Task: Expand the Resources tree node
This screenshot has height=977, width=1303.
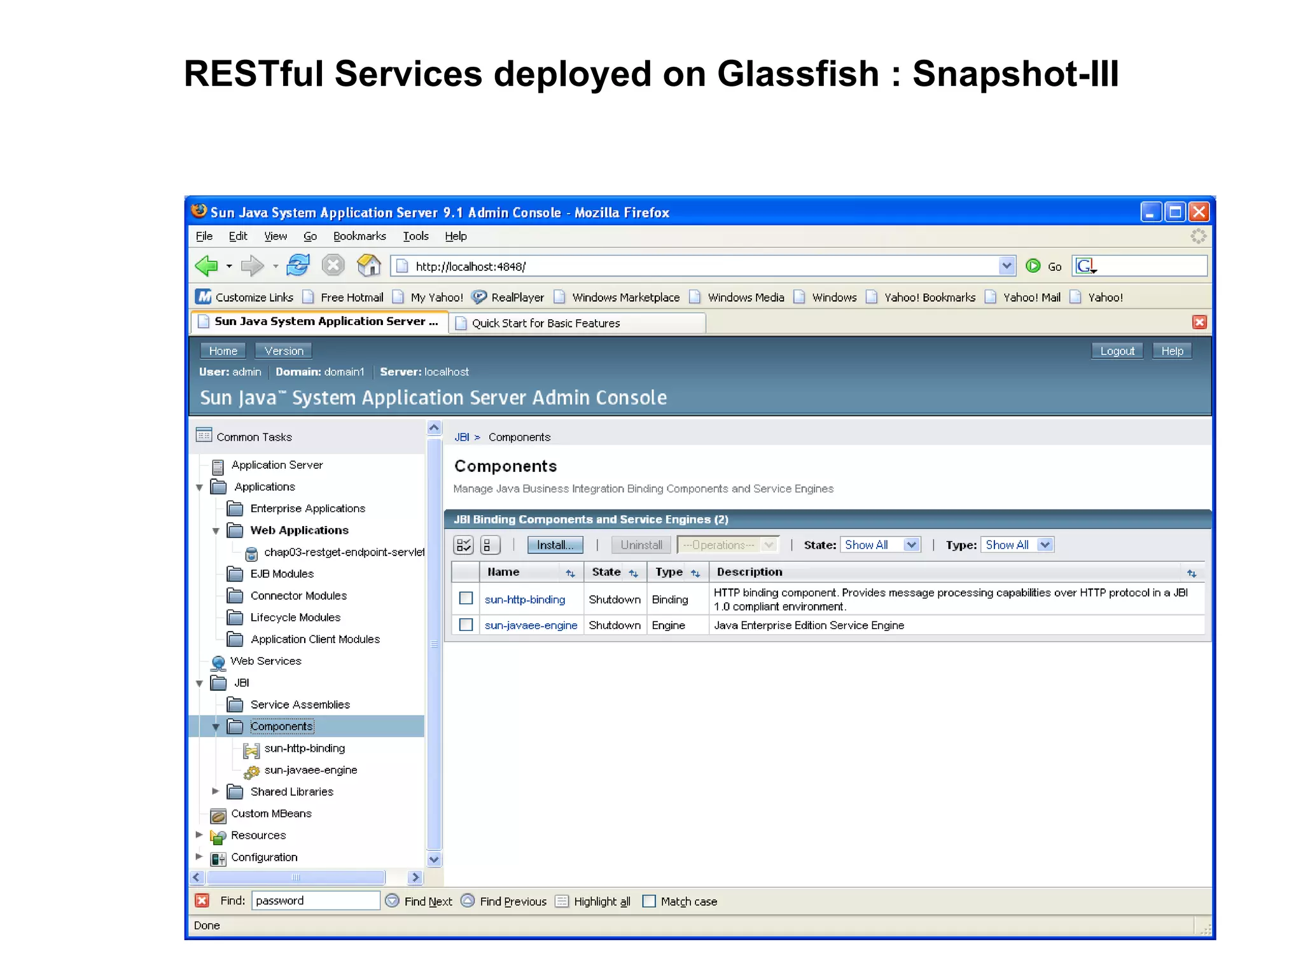Action: tap(200, 835)
